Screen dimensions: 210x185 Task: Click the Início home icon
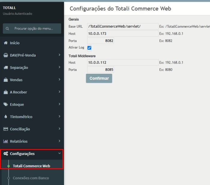click(x=6, y=43)
